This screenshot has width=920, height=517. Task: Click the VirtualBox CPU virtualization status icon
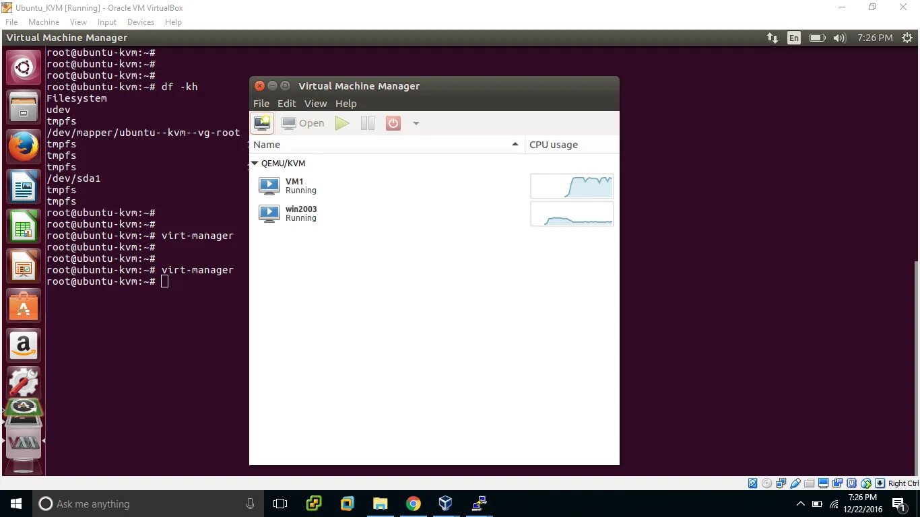click(x=852, y=483)
